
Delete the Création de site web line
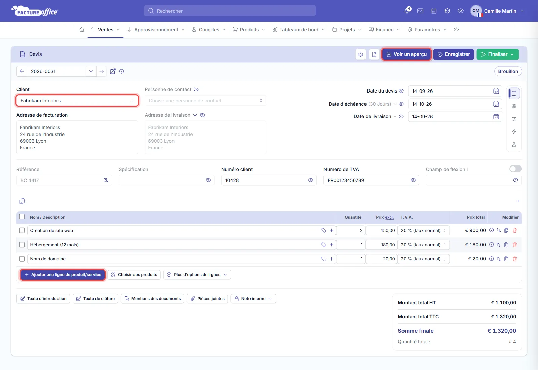515,230
